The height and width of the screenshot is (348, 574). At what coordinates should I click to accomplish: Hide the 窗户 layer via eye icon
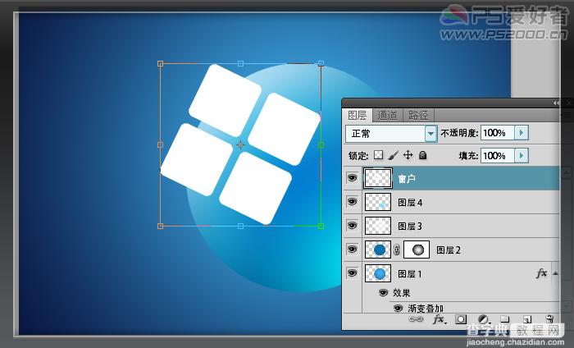[x=352, y=178]
